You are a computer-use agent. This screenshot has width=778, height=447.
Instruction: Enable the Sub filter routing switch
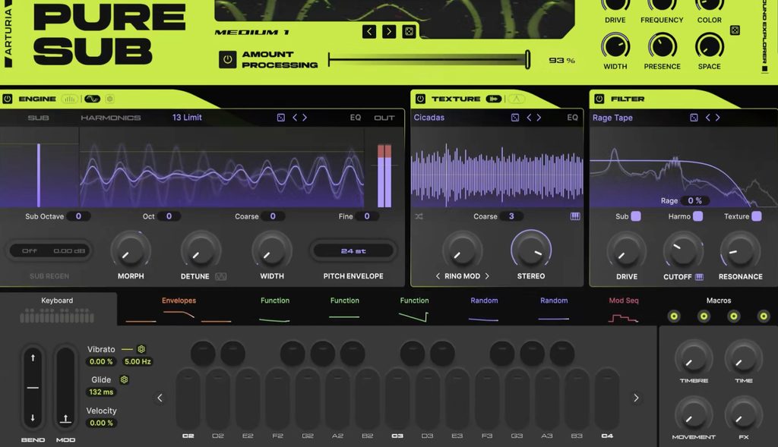636,216
